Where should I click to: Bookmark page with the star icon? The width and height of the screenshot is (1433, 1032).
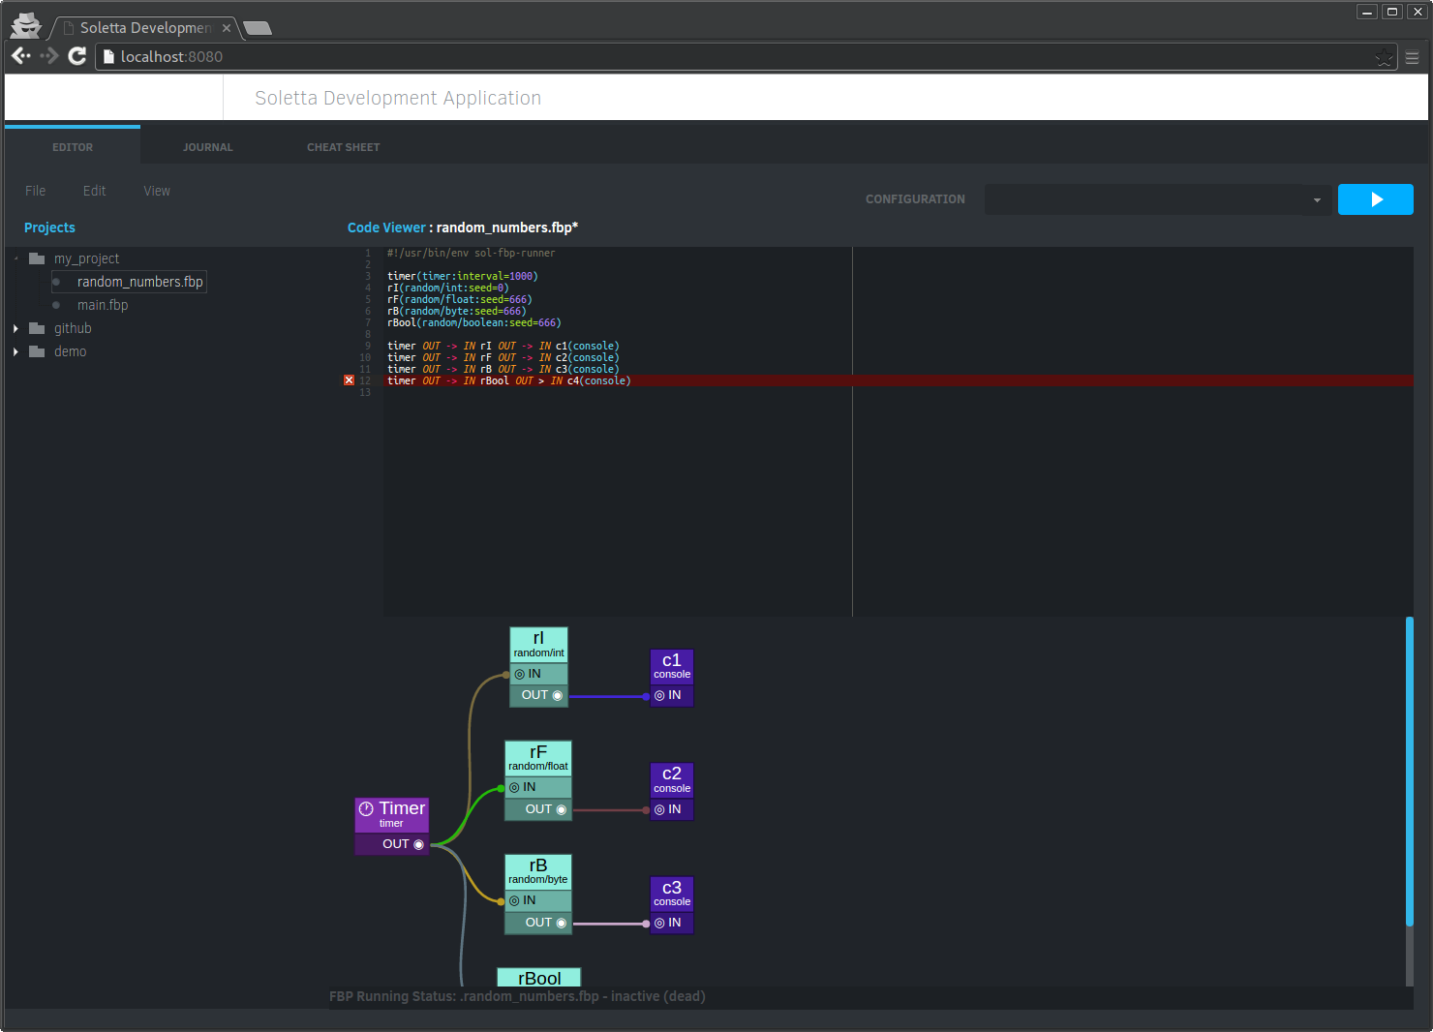(1384, 57)
